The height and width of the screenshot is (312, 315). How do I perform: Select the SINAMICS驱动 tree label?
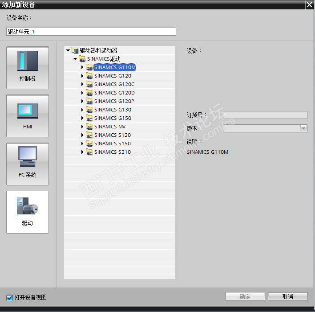[104, 59]
